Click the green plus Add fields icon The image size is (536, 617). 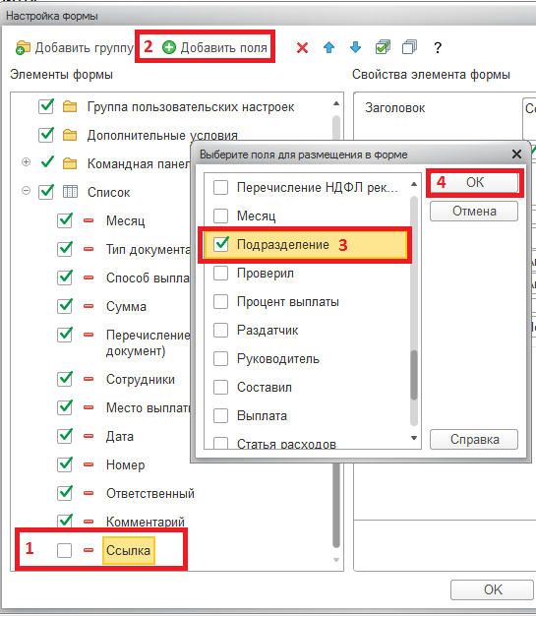169,47
